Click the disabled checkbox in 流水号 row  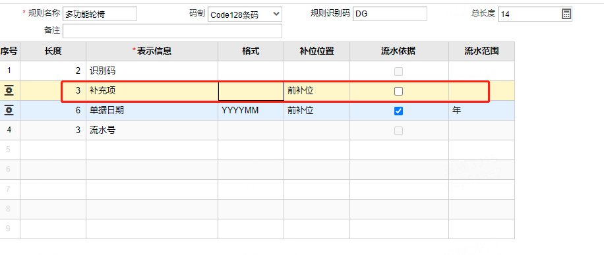(x=399, y=130)
